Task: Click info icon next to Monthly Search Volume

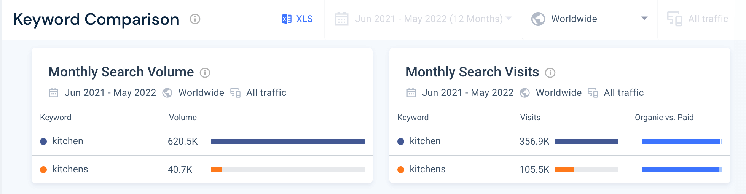Action: [205, 73]
